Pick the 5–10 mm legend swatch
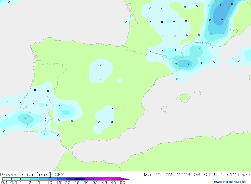This screenshot has width=251, height=184. tap(43, 179)
